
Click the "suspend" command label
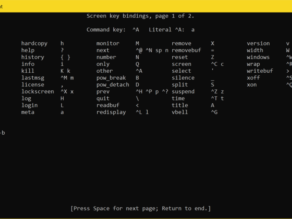tap(183, 92)
